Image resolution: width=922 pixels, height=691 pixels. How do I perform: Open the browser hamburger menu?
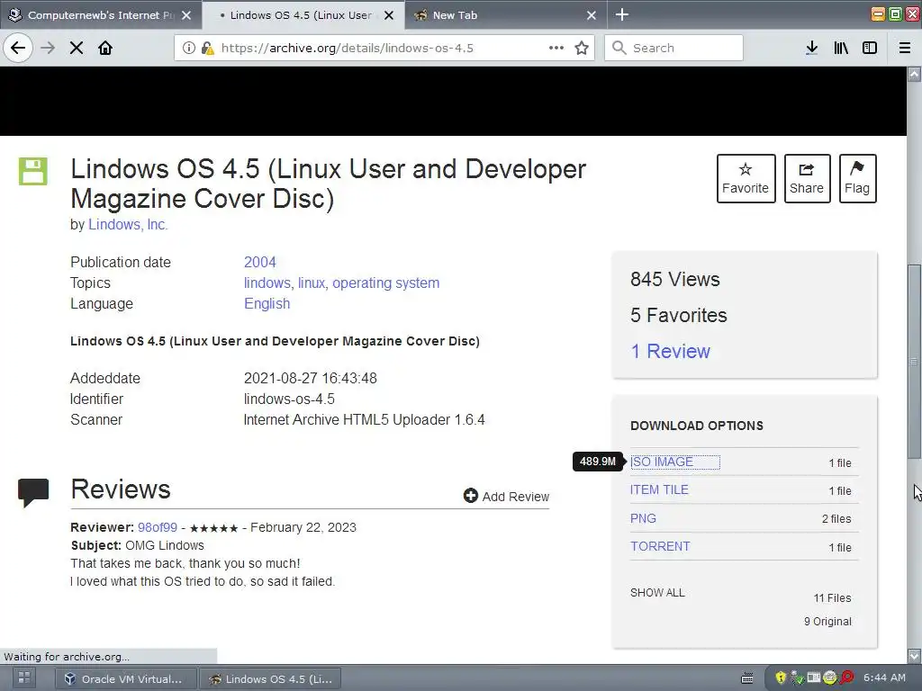pos(905,49)
